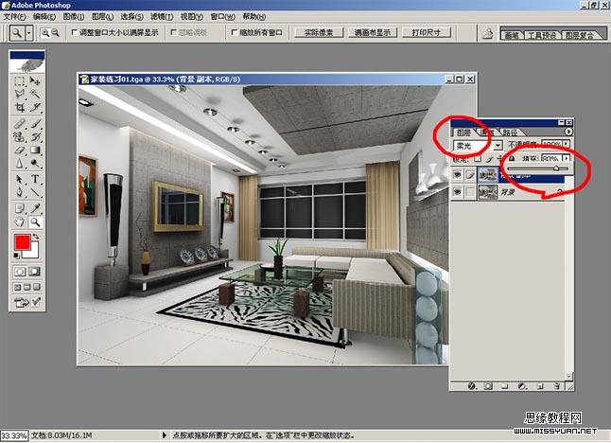Select the Clone Stamp tool
611x443 pixels.
click(19, 137)
